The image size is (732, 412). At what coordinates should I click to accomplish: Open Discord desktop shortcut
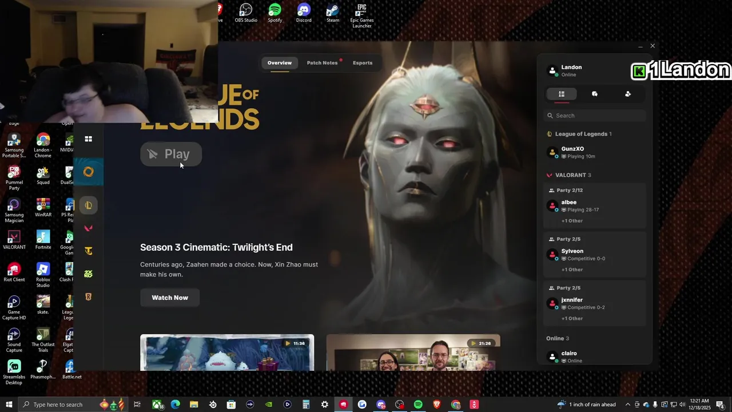tap(304, 13)
